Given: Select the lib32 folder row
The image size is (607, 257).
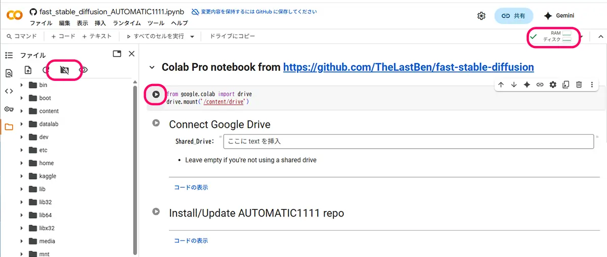Looking at the screenshot, I should pos(76,202).
